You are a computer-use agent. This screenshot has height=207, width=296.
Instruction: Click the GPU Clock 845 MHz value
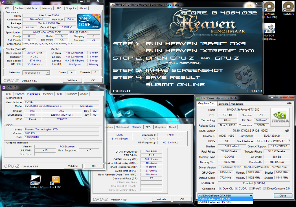click(x=225, y=172)
